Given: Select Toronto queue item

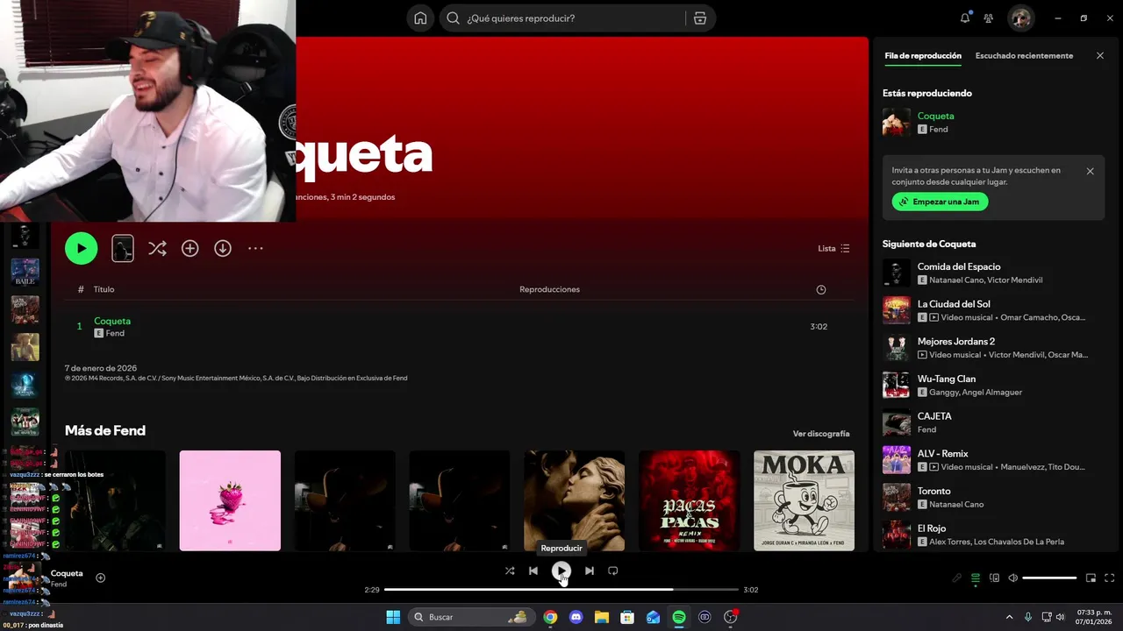Looking at the screenshot, I should [993, 497].
